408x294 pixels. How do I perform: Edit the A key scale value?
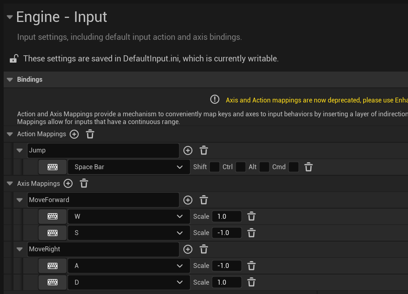click(x=227, y=266)
